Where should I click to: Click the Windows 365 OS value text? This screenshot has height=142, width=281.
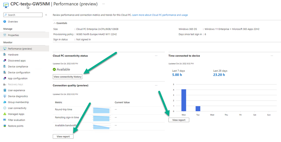(232, 29)
